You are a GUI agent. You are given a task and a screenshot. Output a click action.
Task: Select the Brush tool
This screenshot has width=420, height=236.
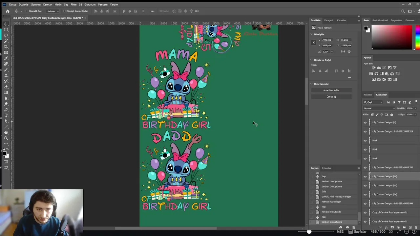click(x=6, y=70)
